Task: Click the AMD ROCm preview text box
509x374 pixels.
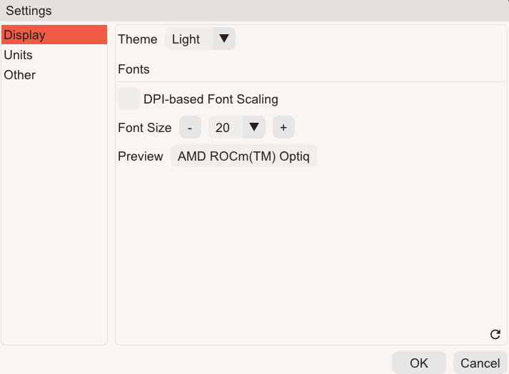Action: [x=243, y=156]
